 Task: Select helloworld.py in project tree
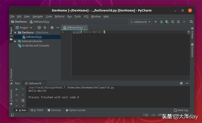[37, 37]
